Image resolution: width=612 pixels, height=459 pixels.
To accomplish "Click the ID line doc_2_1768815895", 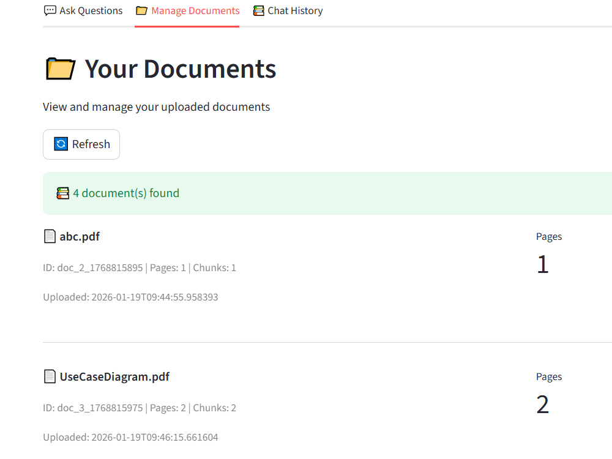I will pyautogui.click(x=140, y=268).
